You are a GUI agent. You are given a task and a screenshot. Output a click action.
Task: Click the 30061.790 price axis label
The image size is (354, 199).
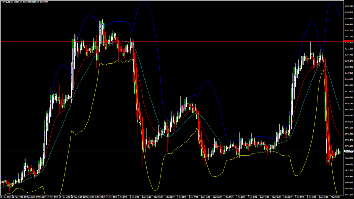tap(348, 128)
